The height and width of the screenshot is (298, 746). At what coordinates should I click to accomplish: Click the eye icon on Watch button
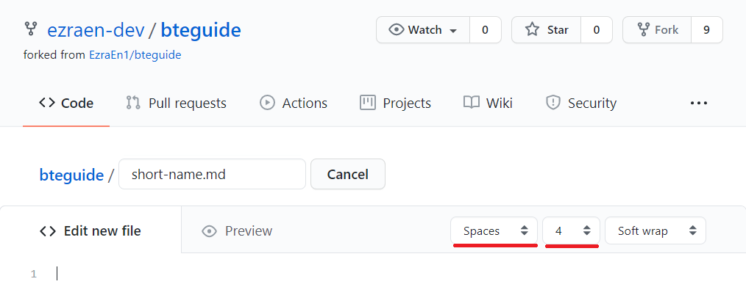pyautogui.click(x=396, y=30)
